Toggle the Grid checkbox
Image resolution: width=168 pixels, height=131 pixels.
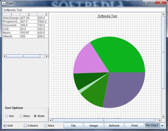click(x=5, y=126)
